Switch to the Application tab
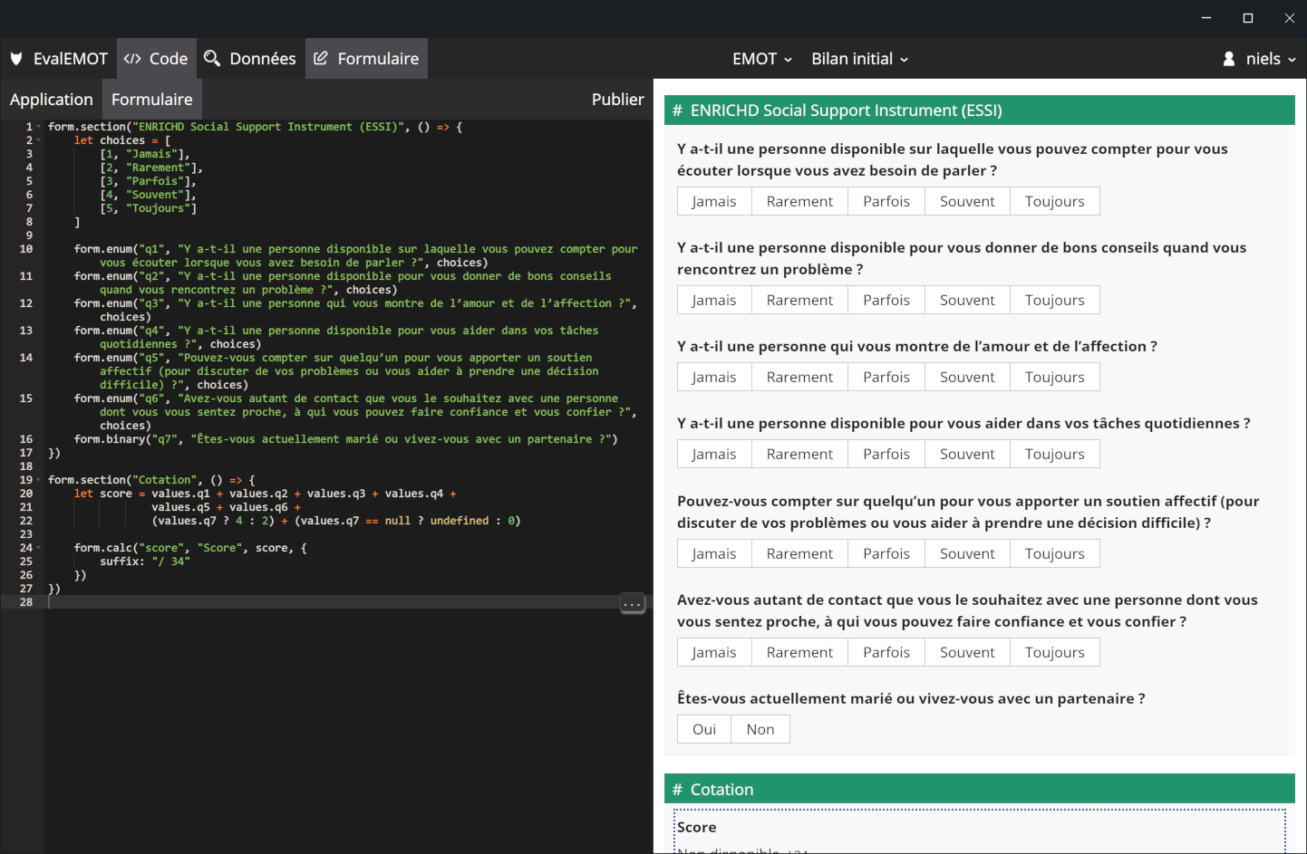 tap(52, 100)
